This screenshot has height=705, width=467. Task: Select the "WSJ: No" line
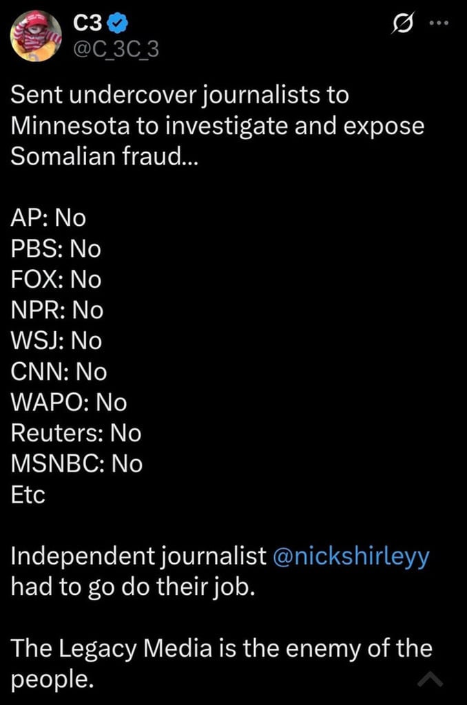pyautogui.click(x=56, y=341)
